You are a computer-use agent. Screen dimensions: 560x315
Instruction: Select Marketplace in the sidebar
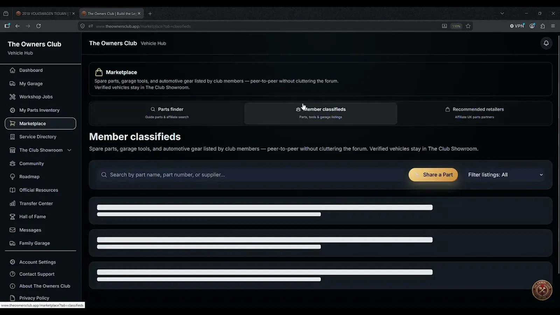(x=40, y=124)
